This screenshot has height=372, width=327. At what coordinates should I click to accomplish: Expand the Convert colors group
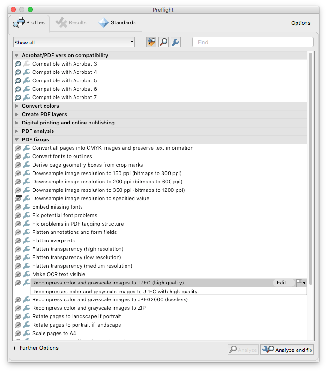(17, 106)
